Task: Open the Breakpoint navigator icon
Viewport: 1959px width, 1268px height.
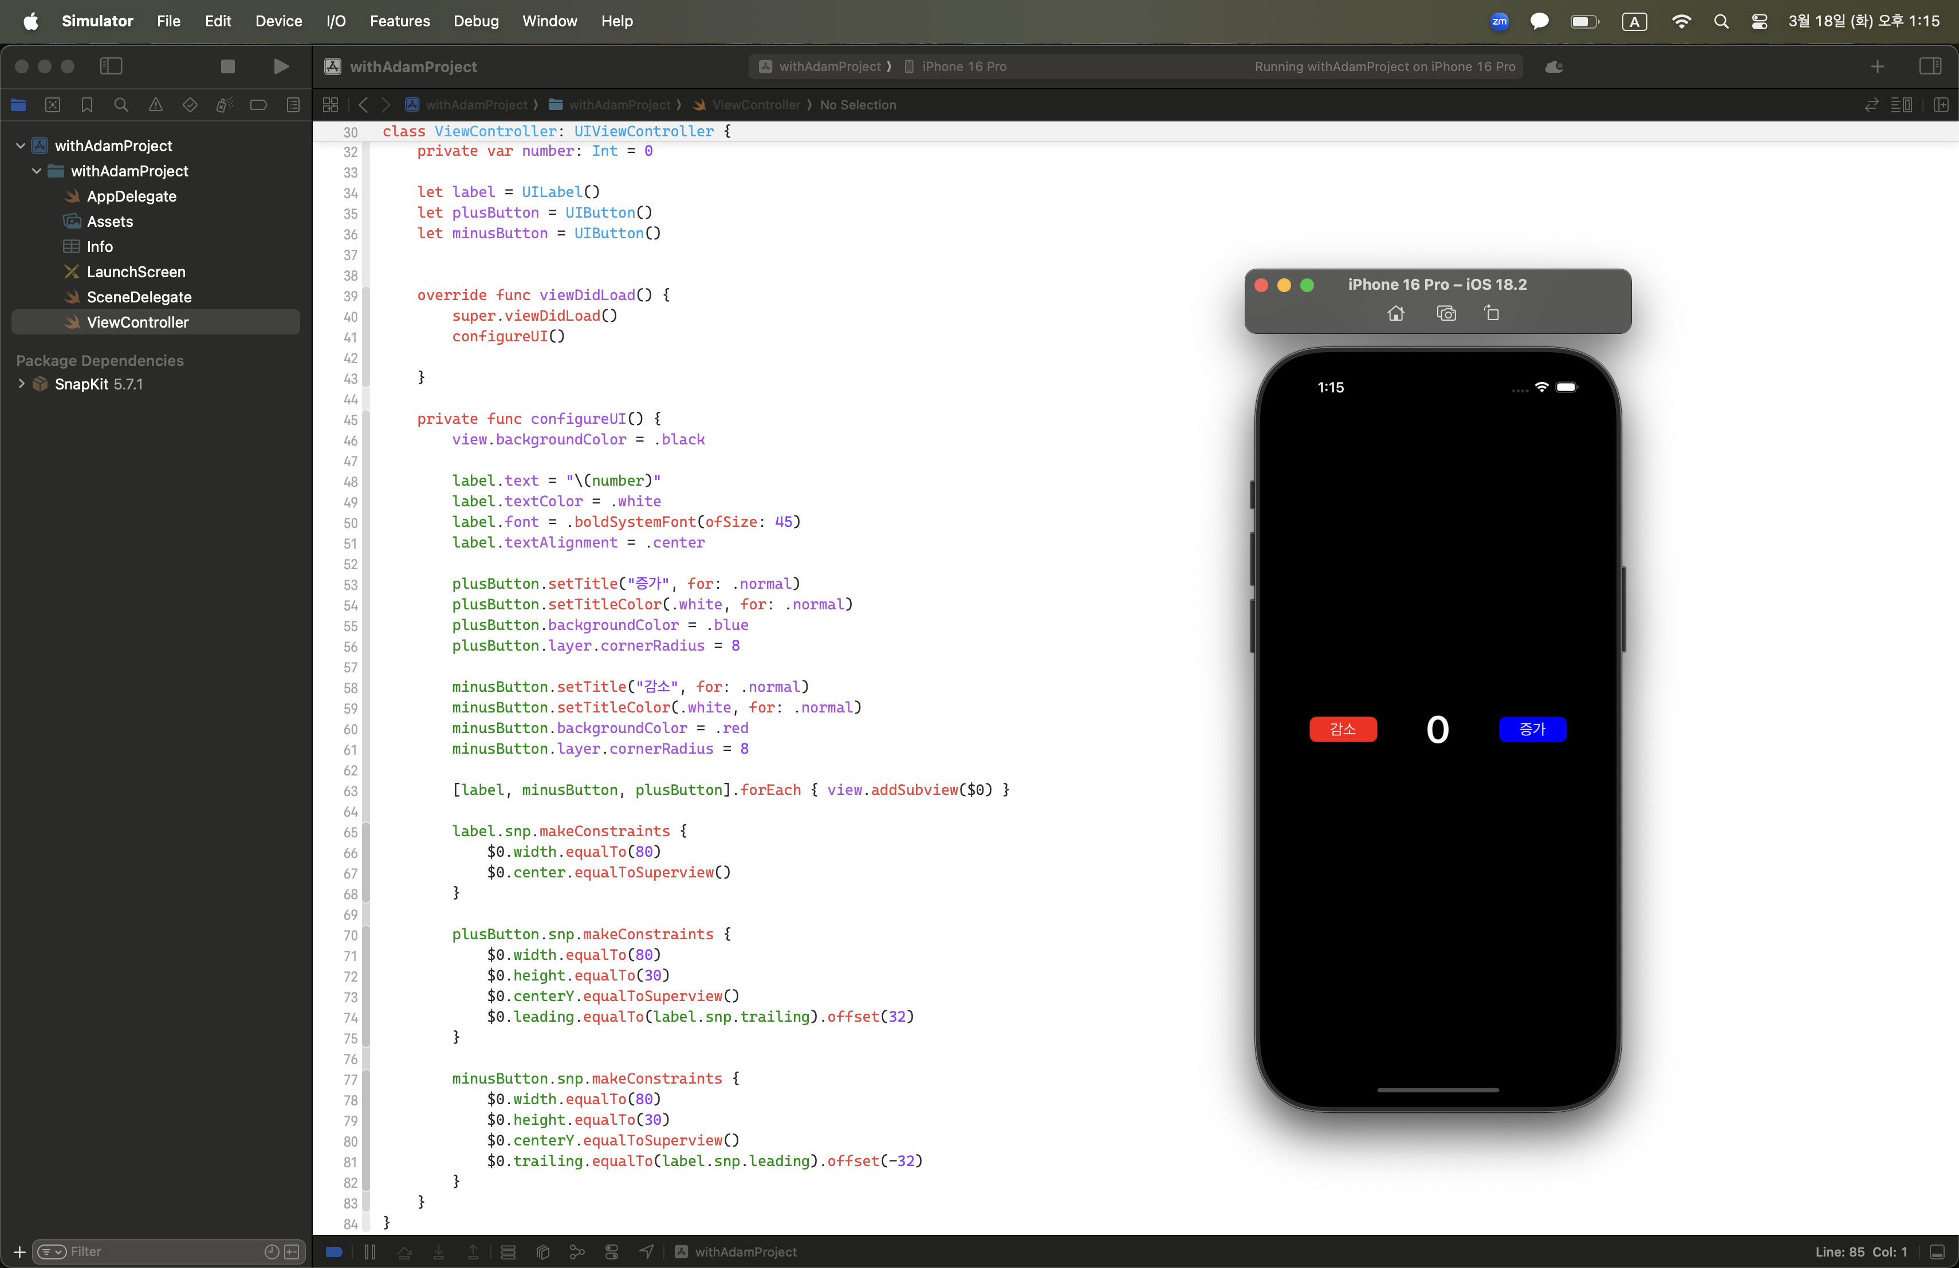Action: pyautogui.click(x=258, y=104)
